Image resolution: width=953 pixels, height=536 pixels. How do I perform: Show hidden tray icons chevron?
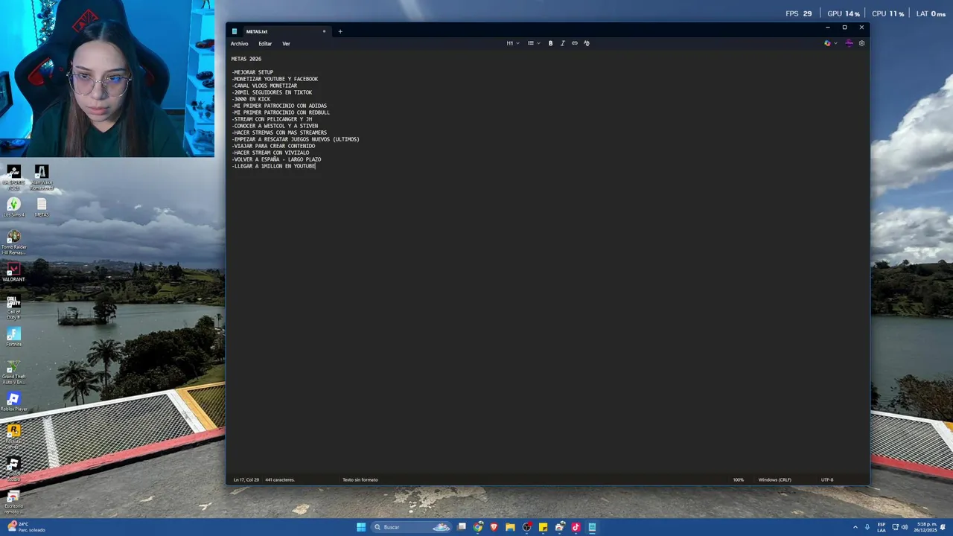(855, 527)
